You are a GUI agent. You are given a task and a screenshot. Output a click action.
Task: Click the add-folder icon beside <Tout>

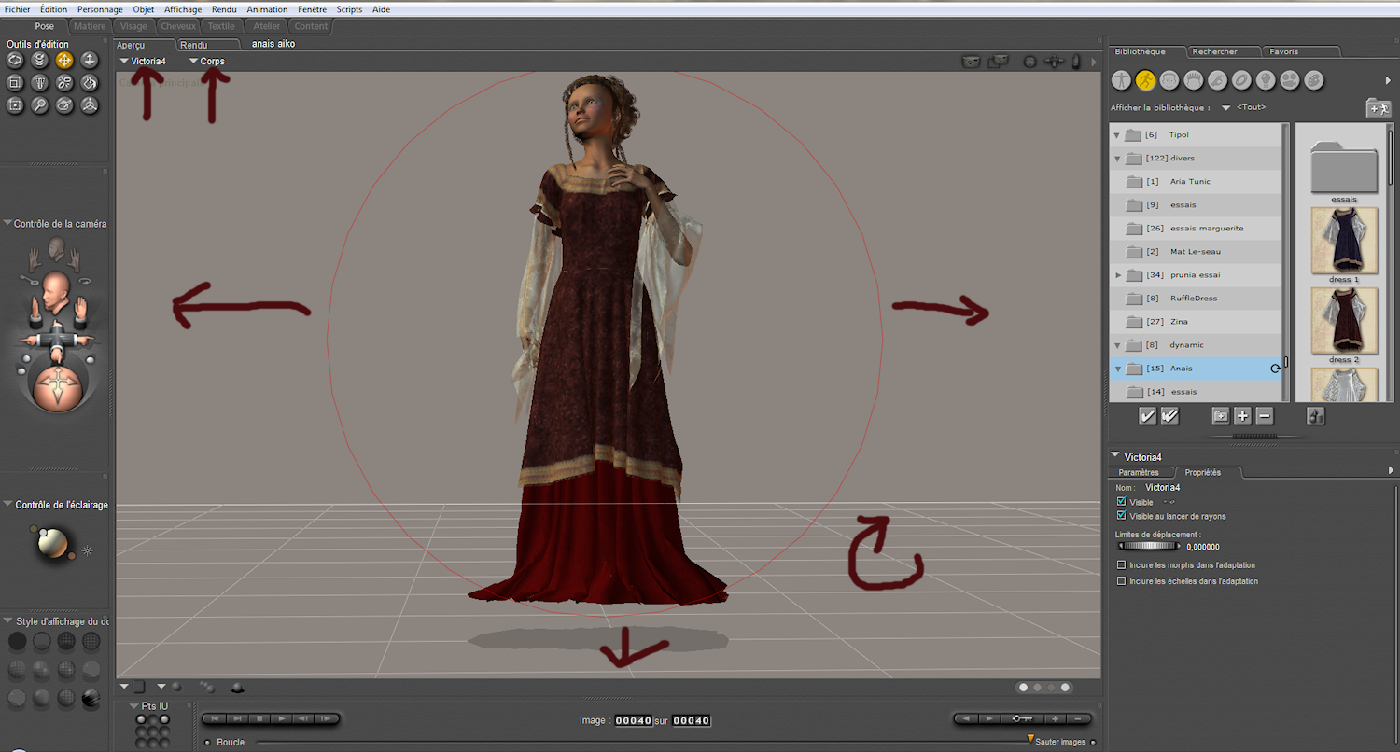(1379, 108)
